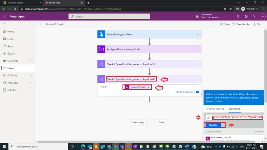Open OneNote from the taskbar
The width and height of the screenshot is (267, 150).
pos(135,147)
